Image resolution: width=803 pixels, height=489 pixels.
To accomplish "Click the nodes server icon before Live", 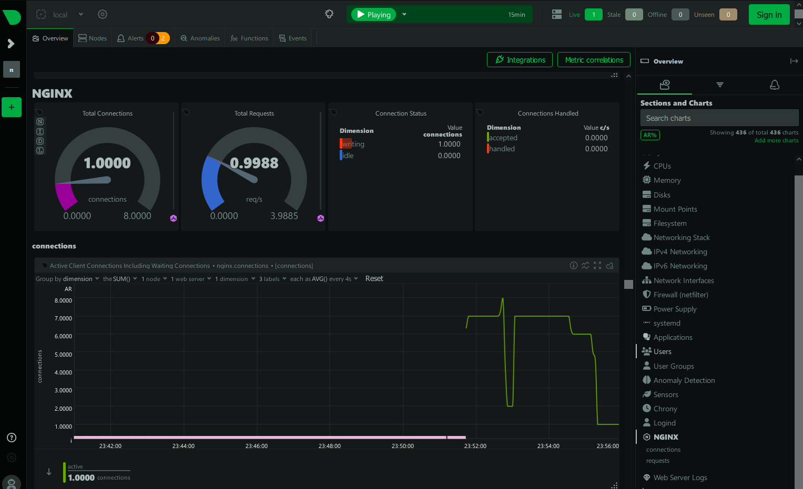I will click(557, 15).
